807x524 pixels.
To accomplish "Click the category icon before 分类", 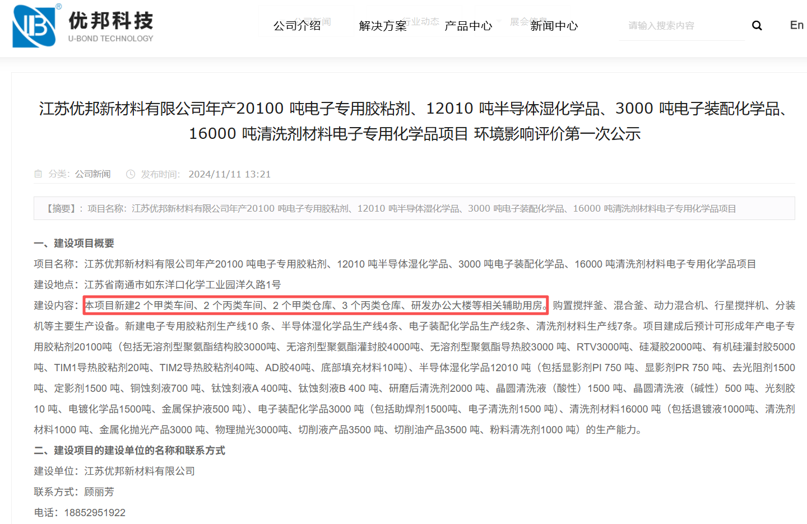I will point(38,174).
